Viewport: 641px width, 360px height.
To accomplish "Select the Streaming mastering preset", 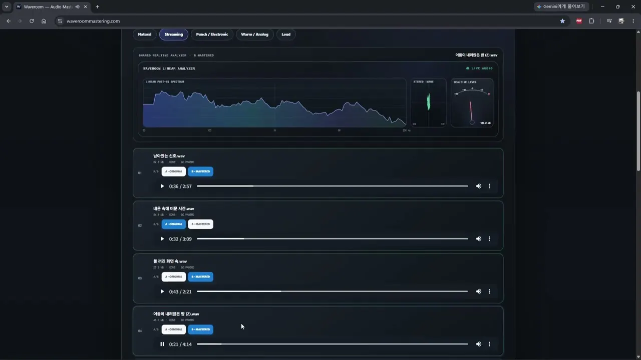I will pos(174,34).
